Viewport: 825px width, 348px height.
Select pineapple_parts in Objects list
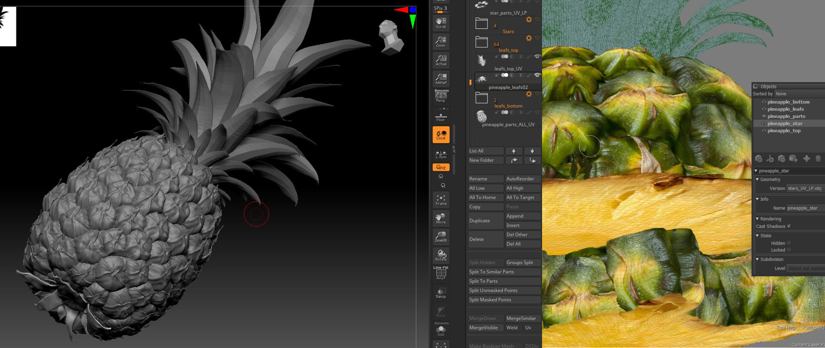[786, 116]
